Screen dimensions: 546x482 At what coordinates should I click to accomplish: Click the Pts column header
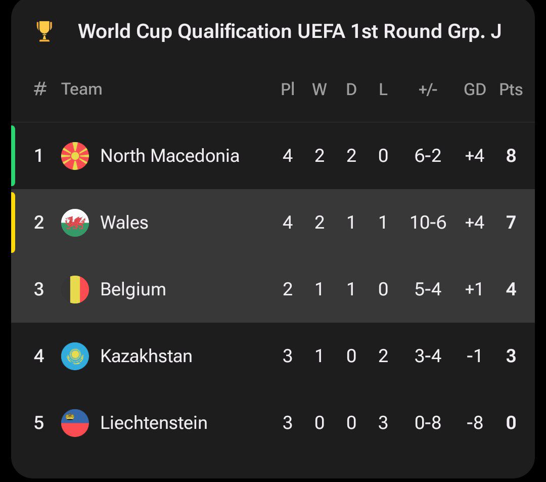coord(511,90)
